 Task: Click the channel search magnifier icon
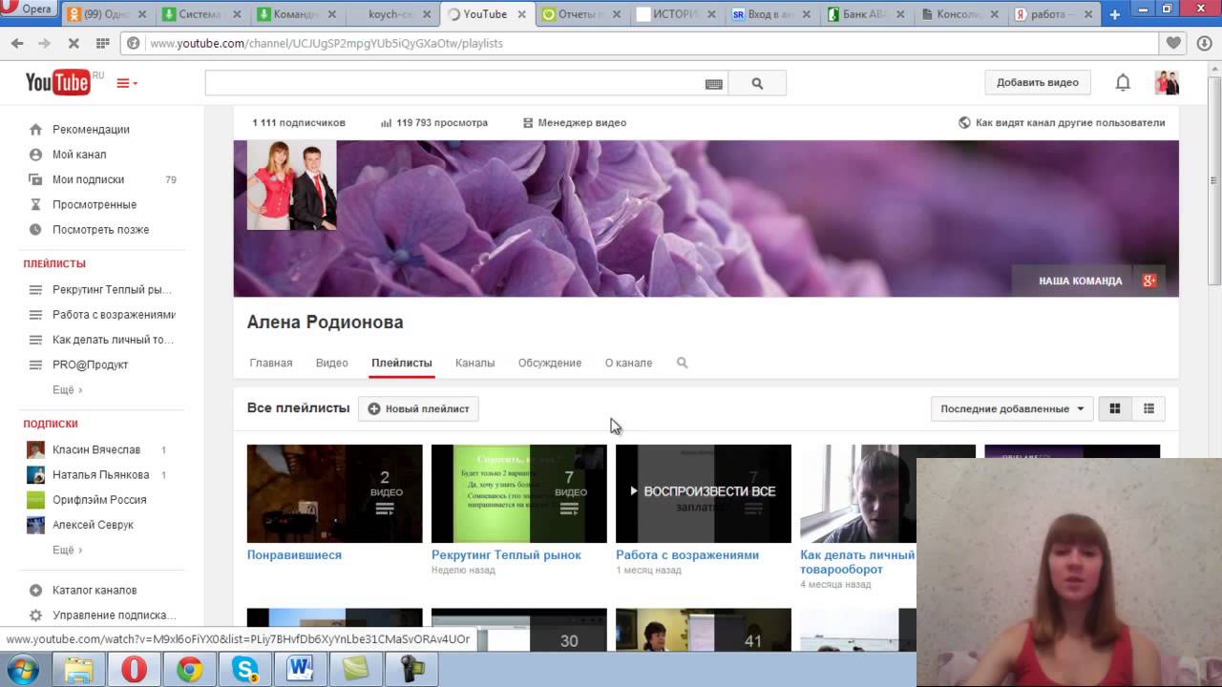[x=682, y=363]
